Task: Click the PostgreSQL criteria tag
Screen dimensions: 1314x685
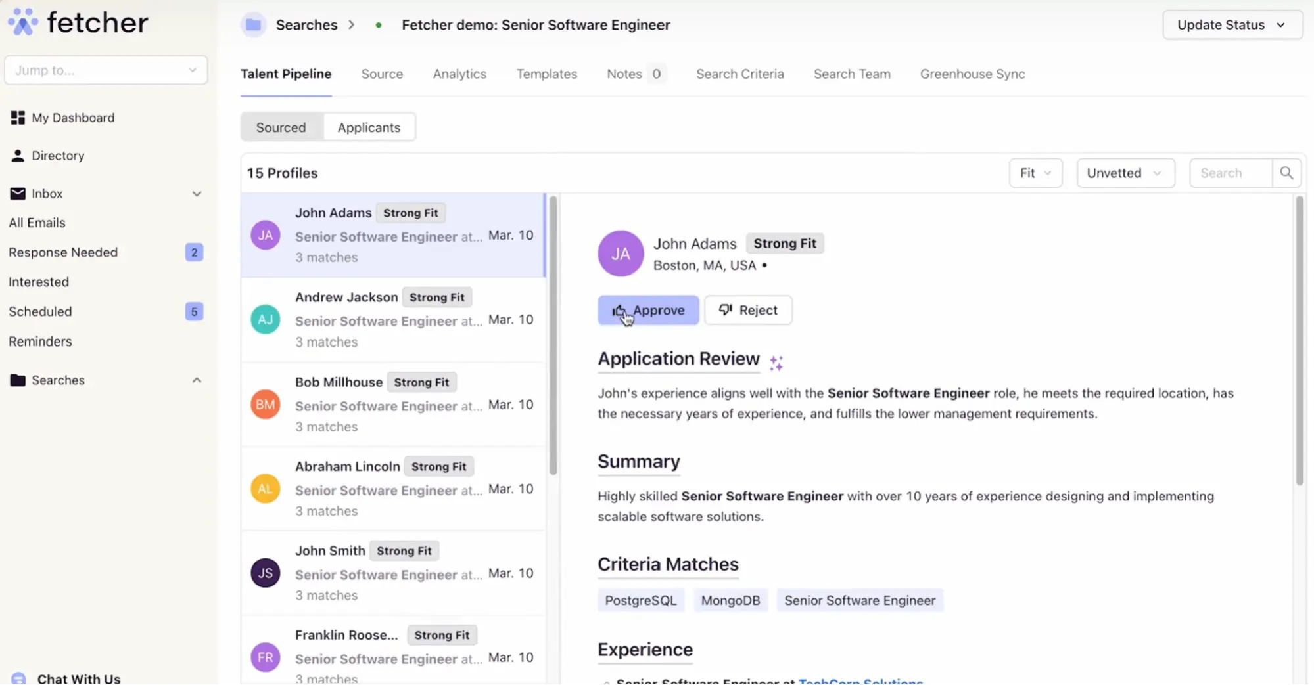Action: pyautogui.click(x=641, y=600)
